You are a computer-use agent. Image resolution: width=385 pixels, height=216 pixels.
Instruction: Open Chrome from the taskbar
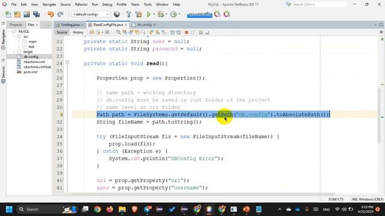97,209
